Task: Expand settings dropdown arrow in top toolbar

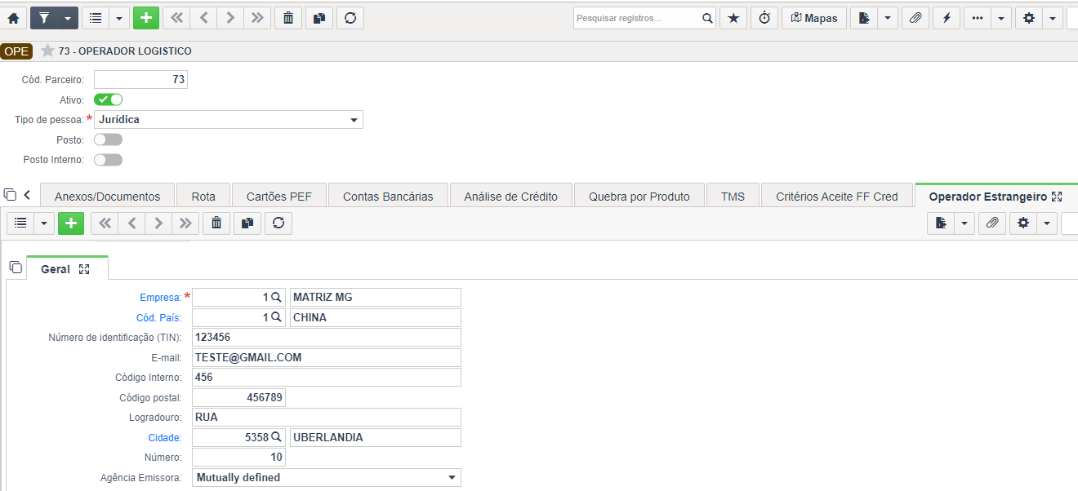Action: point(1053,18)
